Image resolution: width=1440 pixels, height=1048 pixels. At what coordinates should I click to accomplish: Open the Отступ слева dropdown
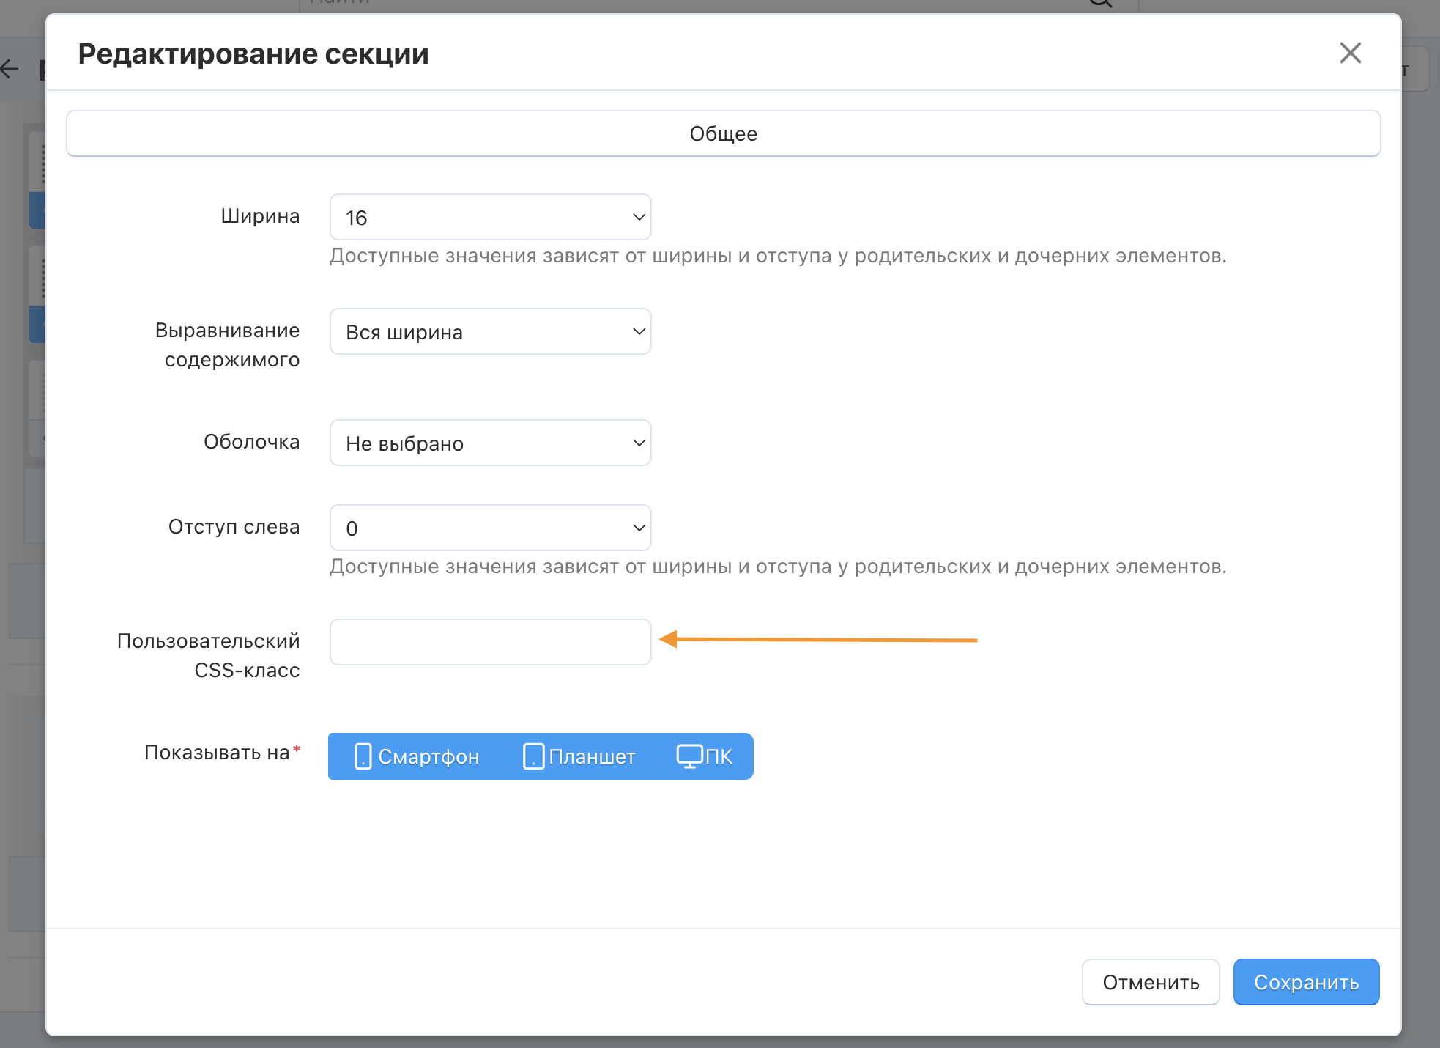(x=490, y=528)
